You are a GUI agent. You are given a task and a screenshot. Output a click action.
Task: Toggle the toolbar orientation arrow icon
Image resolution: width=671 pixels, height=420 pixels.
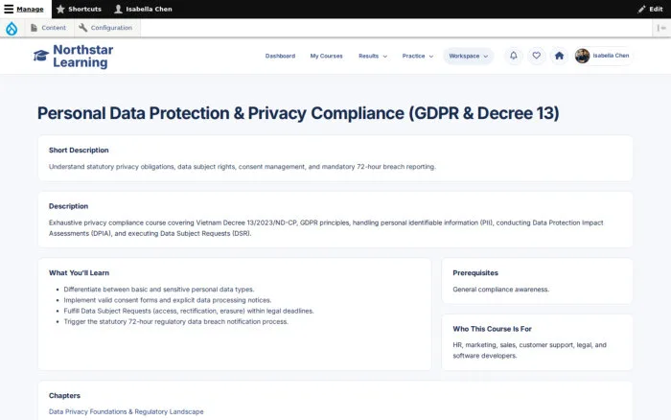click(661, 28)
